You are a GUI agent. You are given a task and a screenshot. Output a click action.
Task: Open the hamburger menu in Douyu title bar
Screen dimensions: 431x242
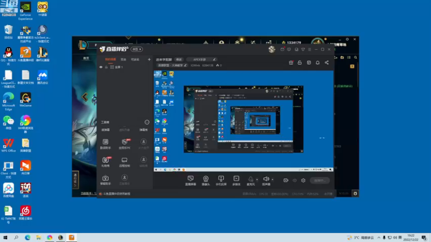tap(309, 49)
